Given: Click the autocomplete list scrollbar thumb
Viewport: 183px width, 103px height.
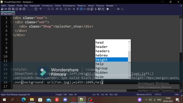Looking at the screenshot, I should [129, 57].
